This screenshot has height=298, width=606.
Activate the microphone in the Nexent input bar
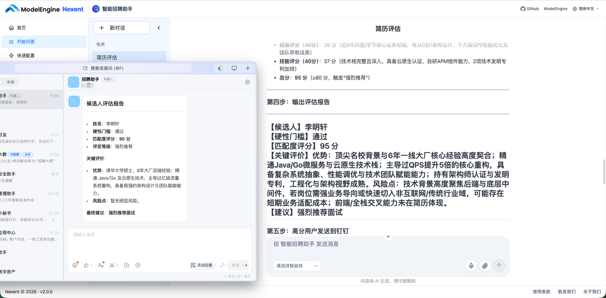click(471, 266)
